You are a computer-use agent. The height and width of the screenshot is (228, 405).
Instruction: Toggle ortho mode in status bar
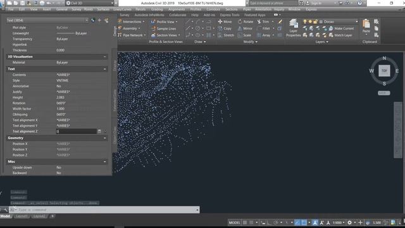pos(269,222)
